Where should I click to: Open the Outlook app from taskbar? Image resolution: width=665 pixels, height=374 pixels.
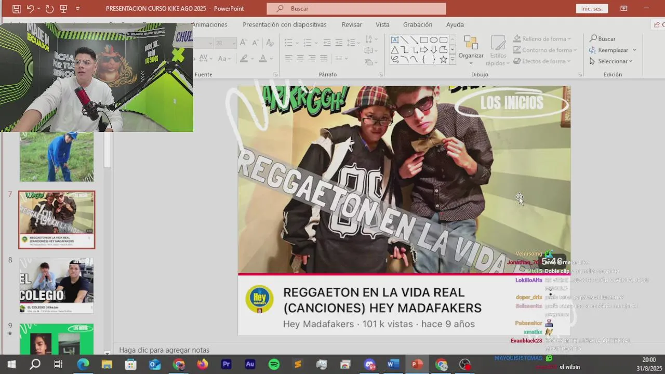tap(155, 364)
